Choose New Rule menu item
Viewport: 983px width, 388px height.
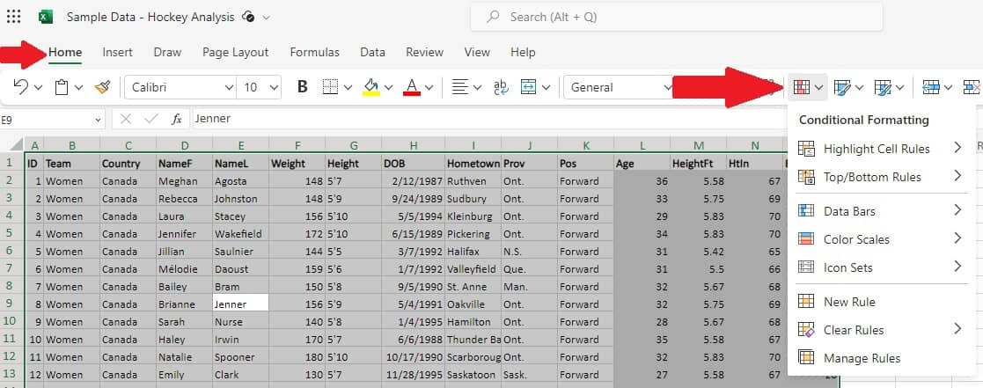[x=880, y=302]
